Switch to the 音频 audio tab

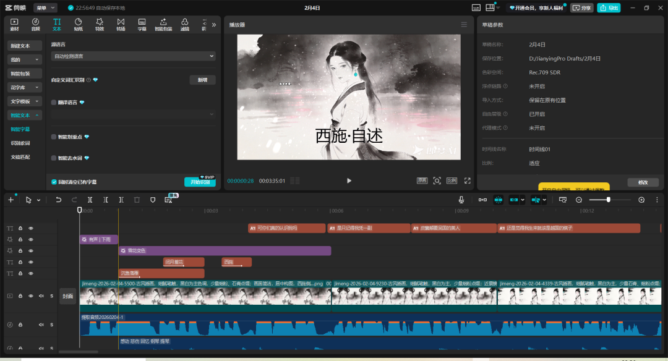(x=35, y=24)
